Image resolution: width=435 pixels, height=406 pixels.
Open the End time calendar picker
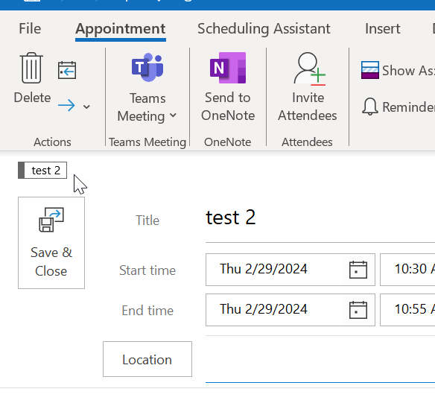[x=358, y=310]
